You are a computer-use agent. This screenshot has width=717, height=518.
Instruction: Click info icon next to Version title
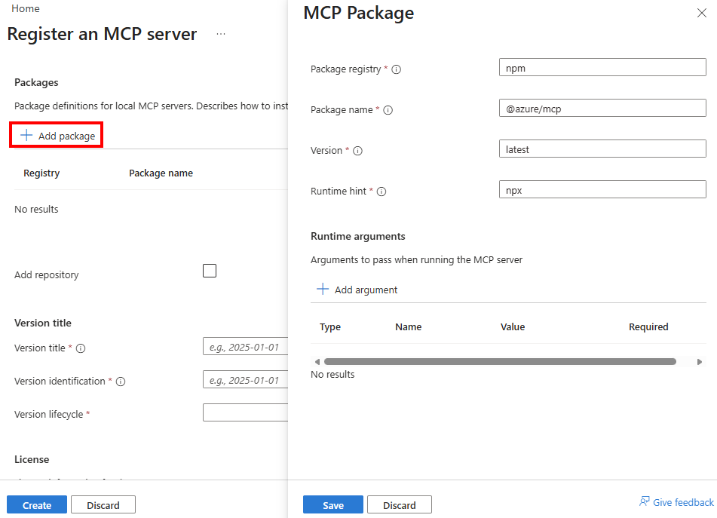[x=81, y=348]
